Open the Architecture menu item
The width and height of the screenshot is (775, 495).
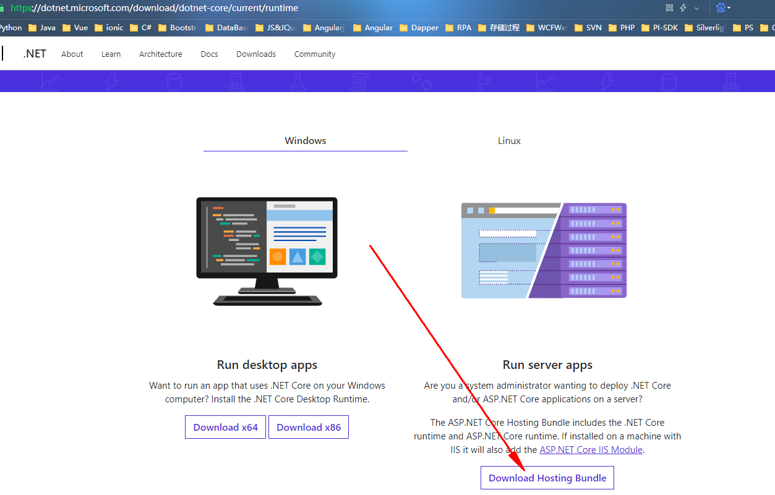161,54
